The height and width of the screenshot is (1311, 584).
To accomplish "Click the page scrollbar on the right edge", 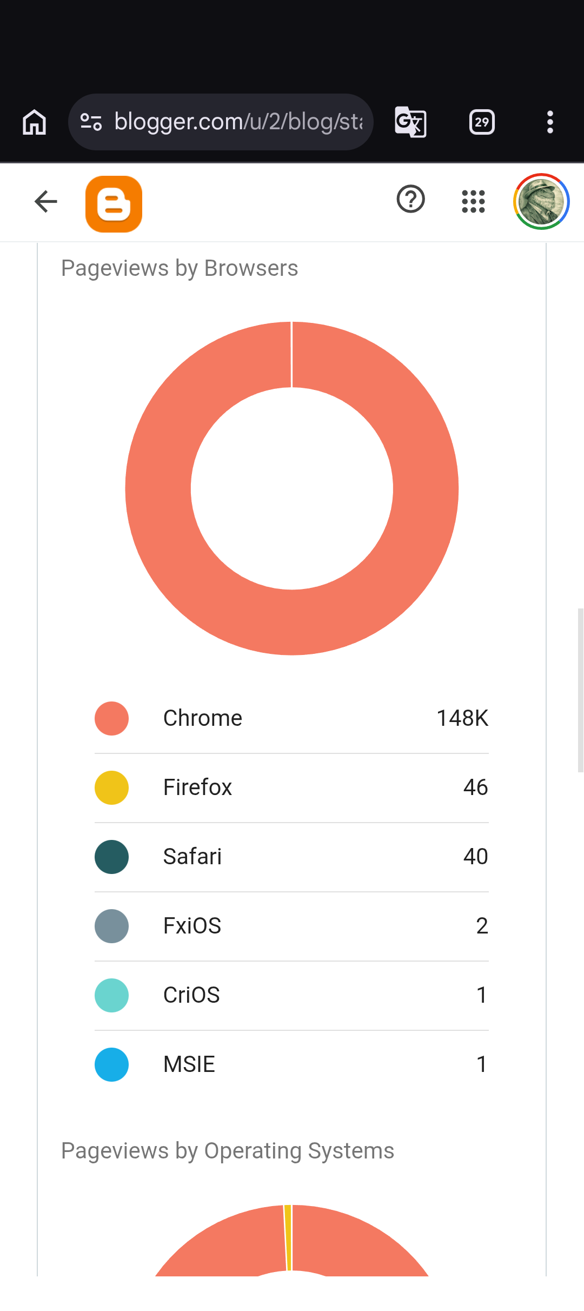I will [x=580, y=690].
